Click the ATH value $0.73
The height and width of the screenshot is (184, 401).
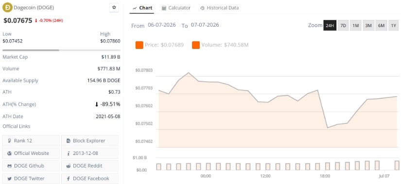pos(114,92)
